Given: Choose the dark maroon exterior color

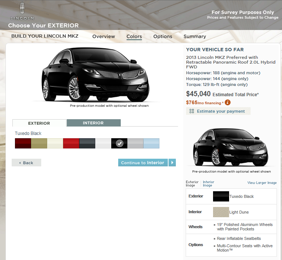Looking at the screenshot, I should pyautogui.click(x=23, y=143).
